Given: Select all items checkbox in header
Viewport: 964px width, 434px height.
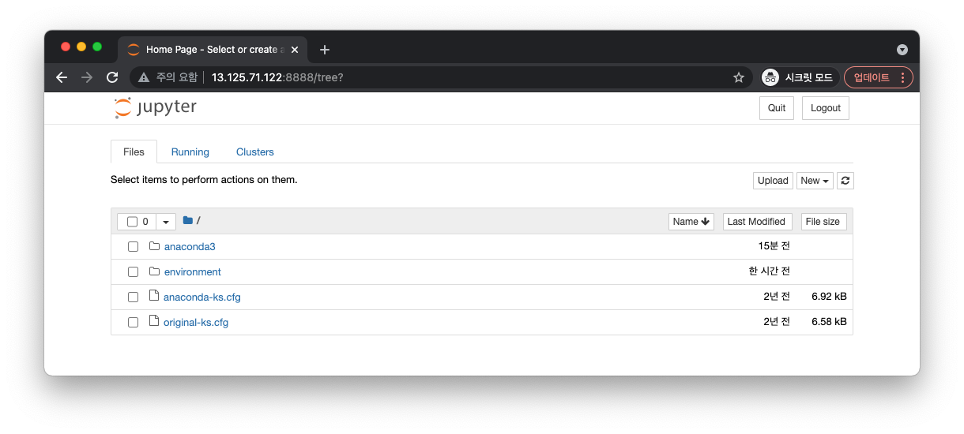Looking at the screenshot, I should click(x=133, y=222).
